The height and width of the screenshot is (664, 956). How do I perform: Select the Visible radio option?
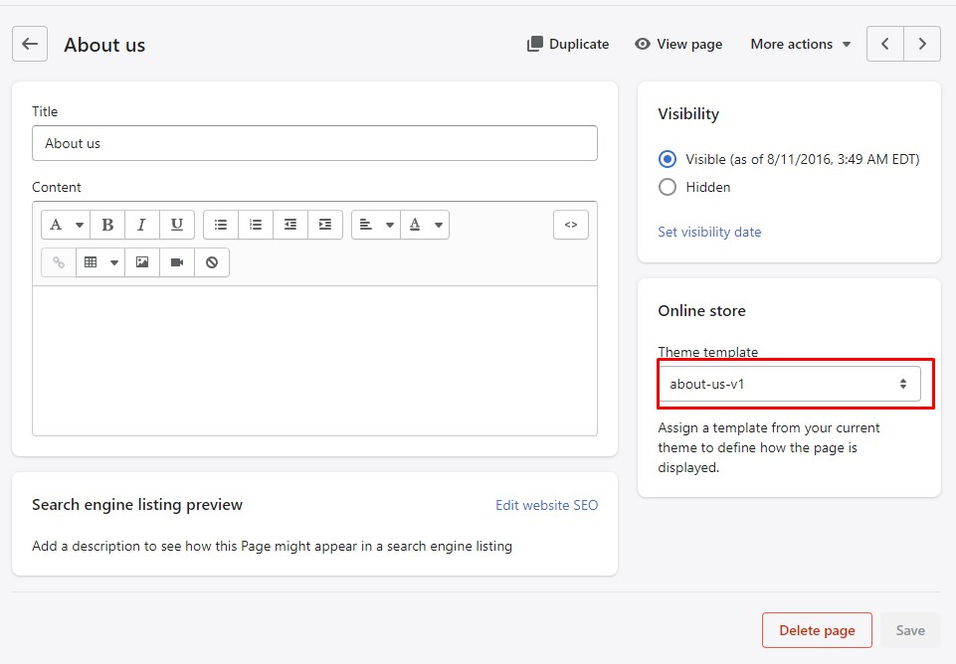tap(668, 159)
